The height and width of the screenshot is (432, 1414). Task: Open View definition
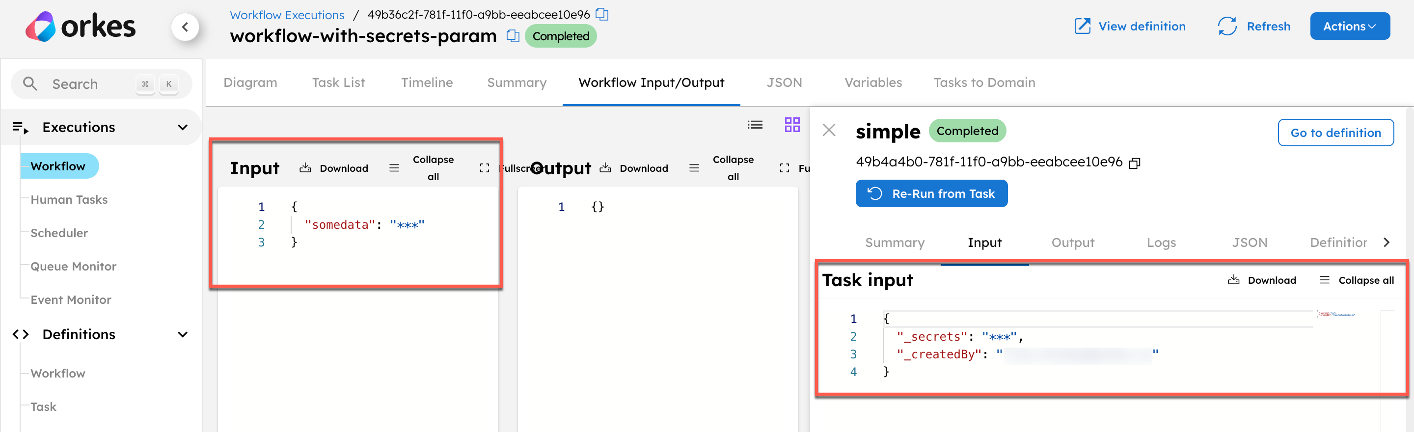1130,27
